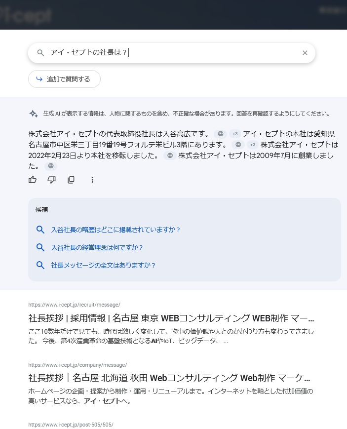The width and height of the screenshot is (347, 429).
Task: Open source globe after フォルテ栄ビル3階 sentence
Action: pyautogui.click(x=238, y=145)
